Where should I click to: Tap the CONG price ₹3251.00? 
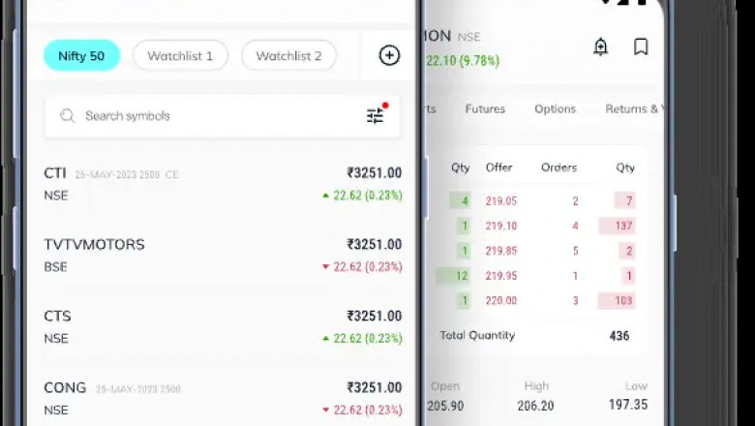375,387
